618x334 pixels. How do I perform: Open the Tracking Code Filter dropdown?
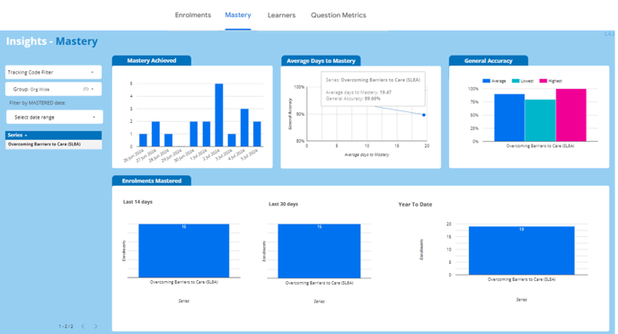pos(53,72)
